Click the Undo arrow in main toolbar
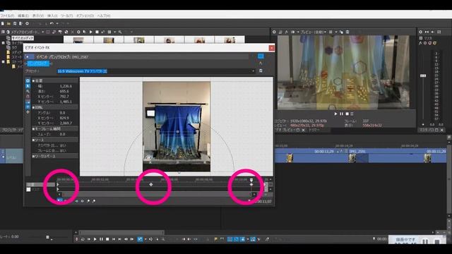The width and height of the screenshot is (452, 254). coord(52,23)
